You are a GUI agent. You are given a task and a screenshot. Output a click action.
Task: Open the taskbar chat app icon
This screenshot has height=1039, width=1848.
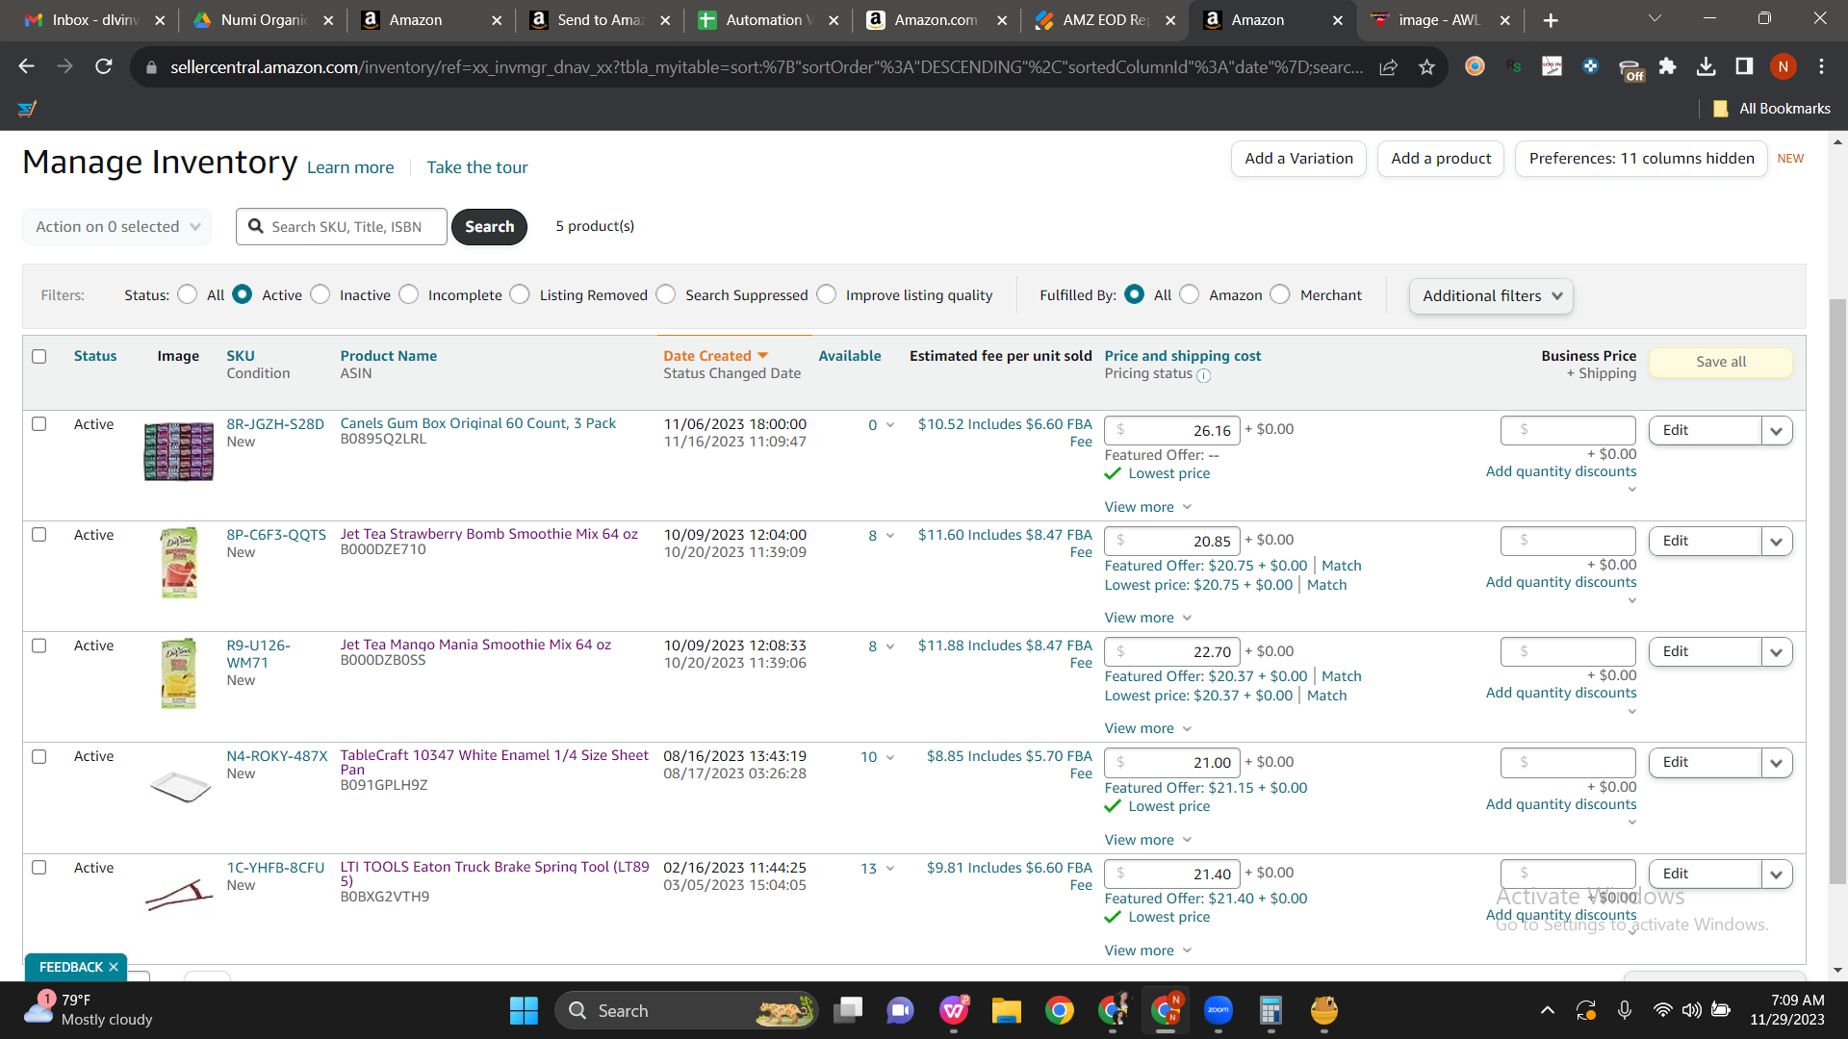click(901, 1011)
